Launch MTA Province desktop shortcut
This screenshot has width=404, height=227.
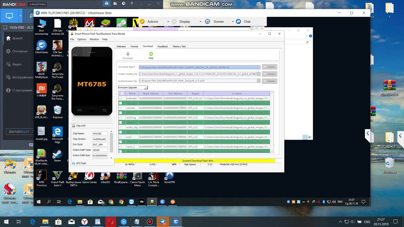point(42,178)
